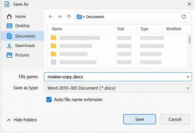Image resolution: width=195 pixels, height=134 pixels.
Task: Go up one folder level
Action: [69, 17]
